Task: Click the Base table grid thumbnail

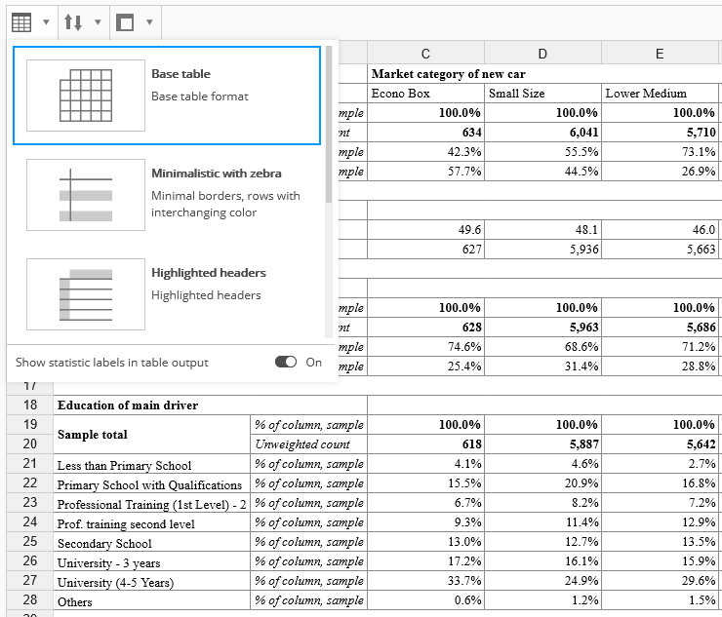Action: 86,96
